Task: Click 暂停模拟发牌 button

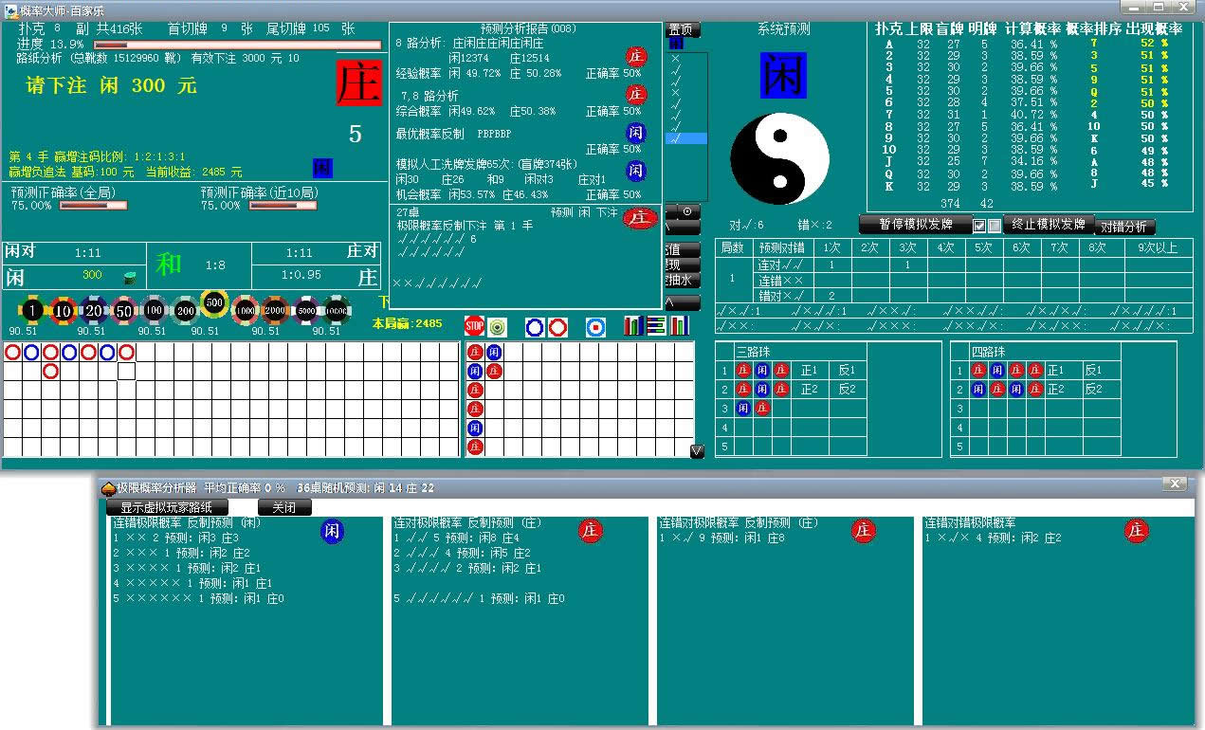Action: click(x=914, y=225)
